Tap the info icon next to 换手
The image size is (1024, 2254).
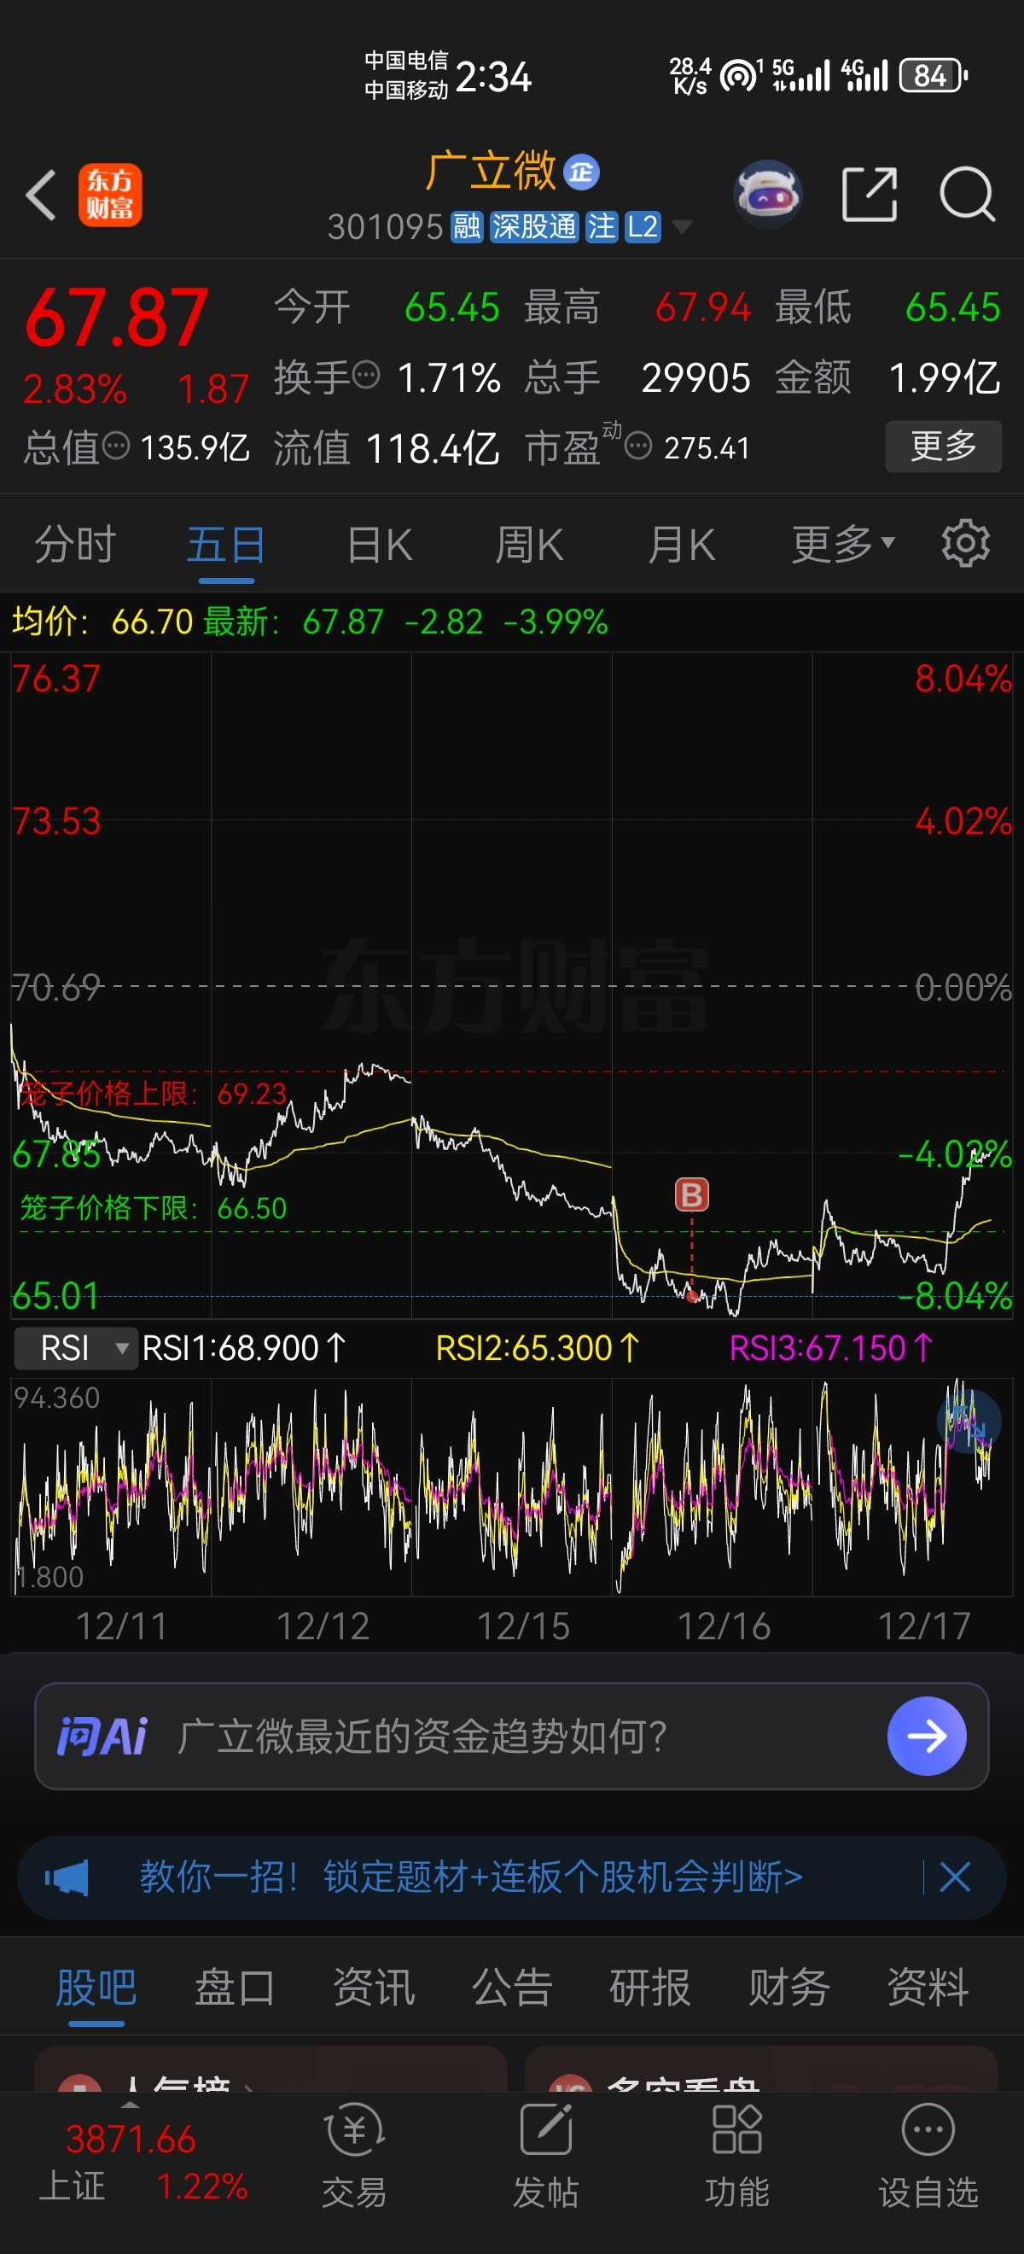[x=366, y=375]
